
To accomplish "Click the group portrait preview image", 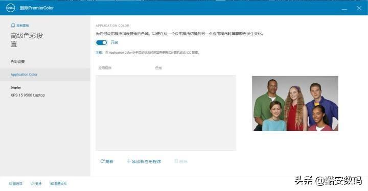I will 295,103.
